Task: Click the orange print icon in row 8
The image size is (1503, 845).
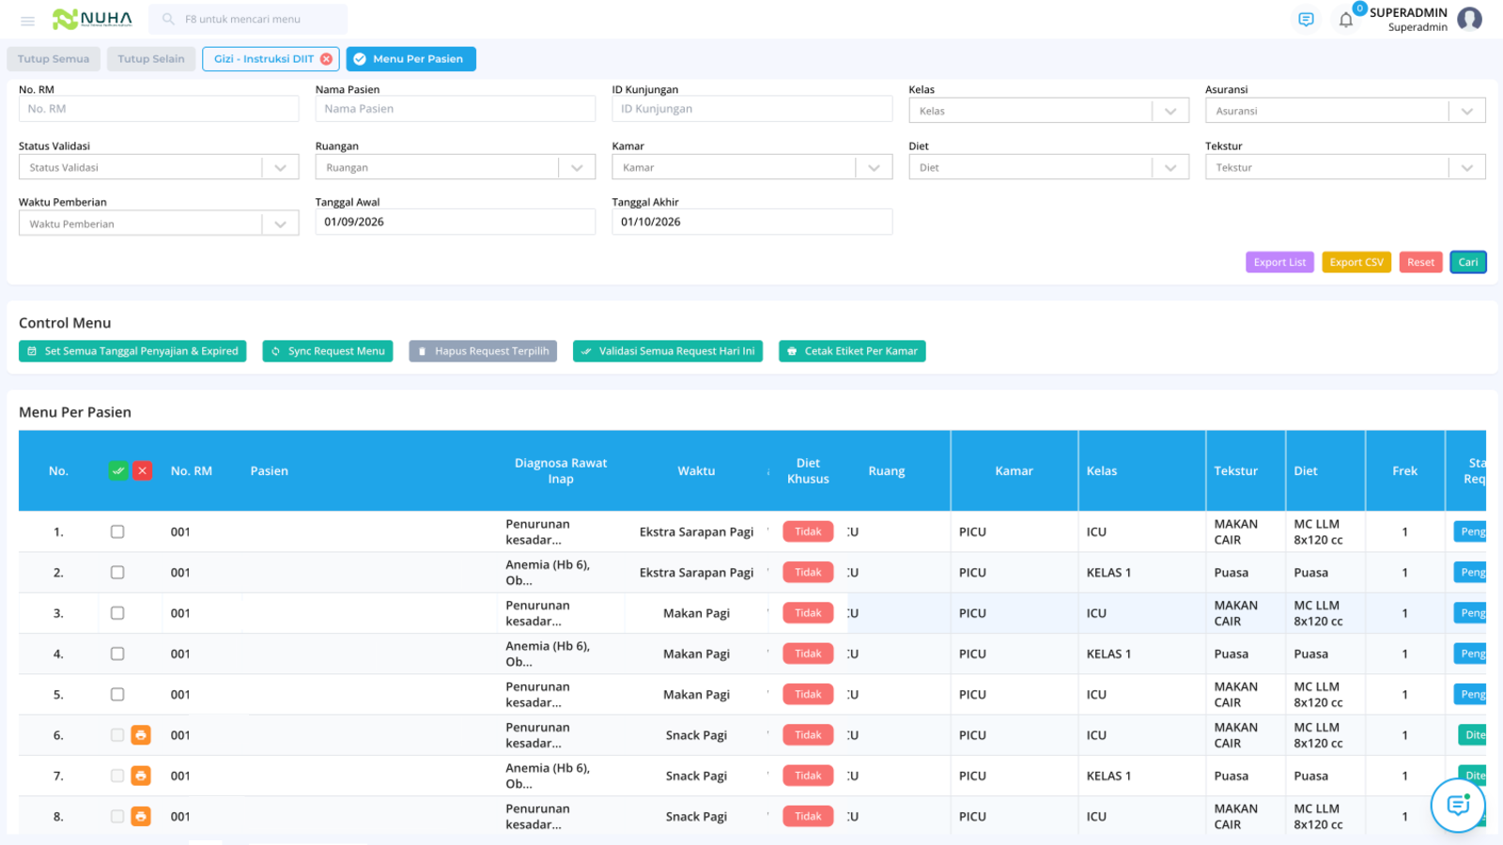Action: click(141, 817)
